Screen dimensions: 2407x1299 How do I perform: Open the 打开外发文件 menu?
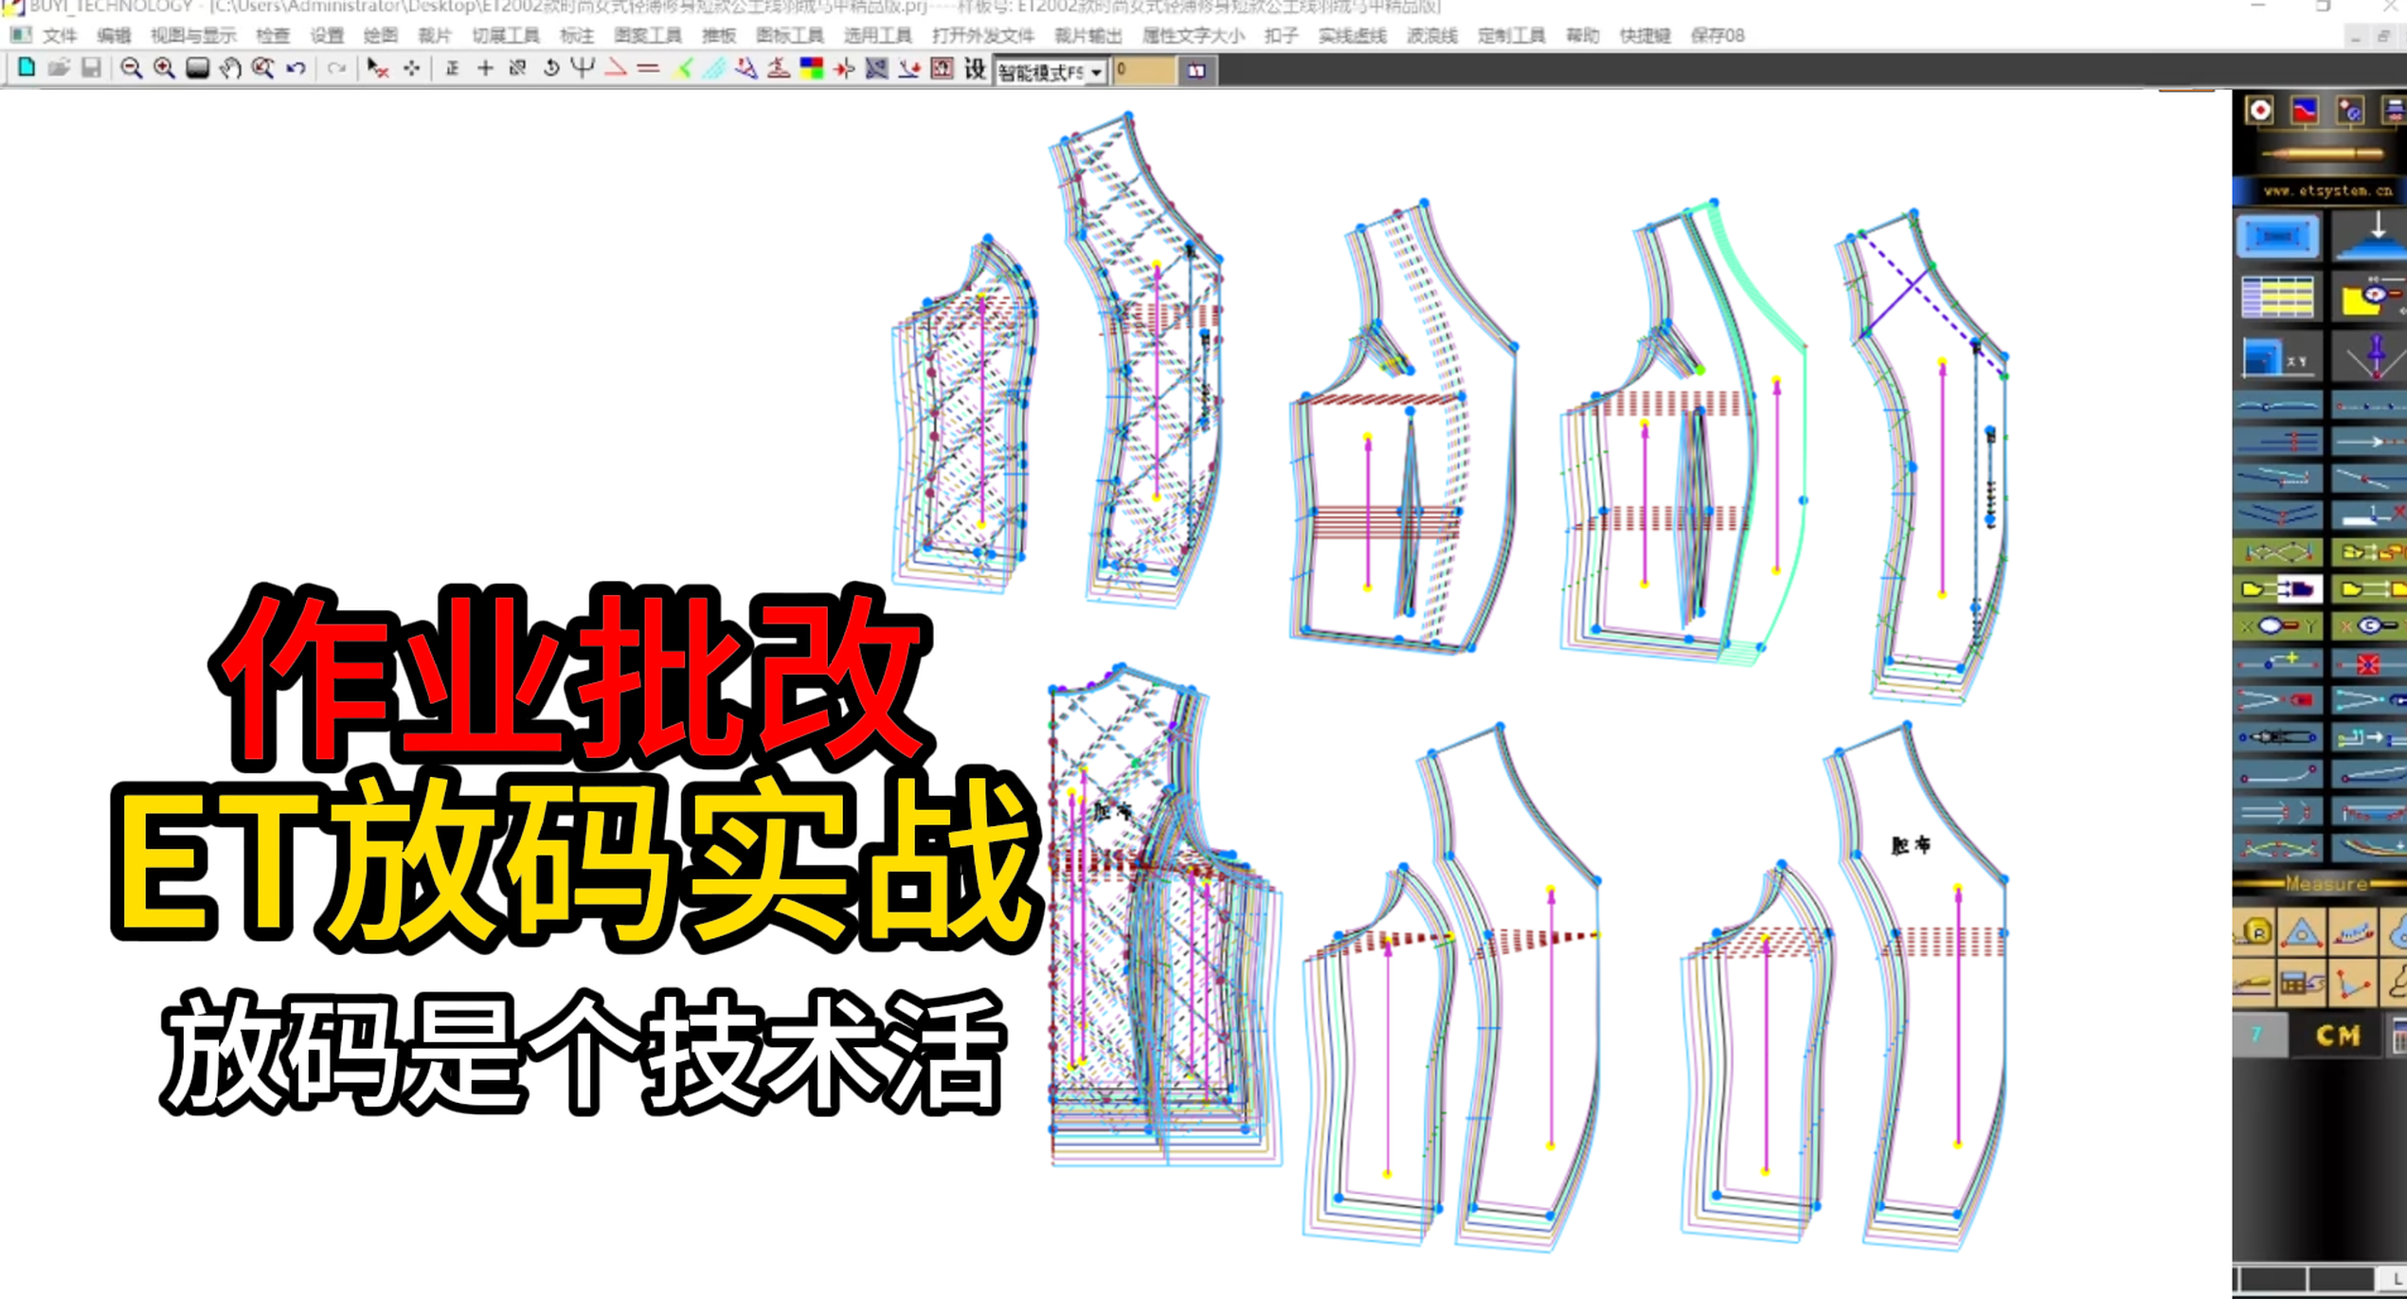pyautogui.click(x=983, y=36)
